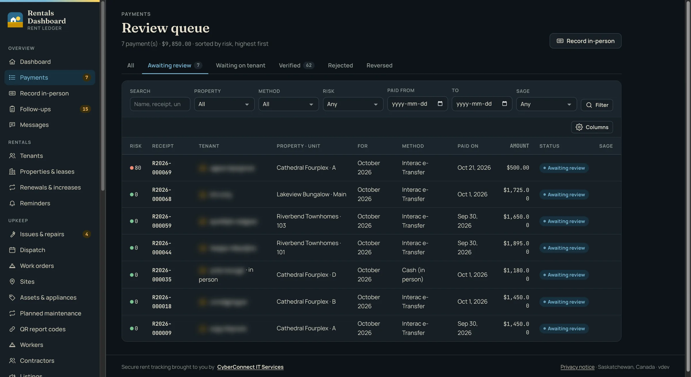The width and height of the screenshot is (691, 377).
Task: Click the Rentals Dashboard logo
Action: (15, 20)
